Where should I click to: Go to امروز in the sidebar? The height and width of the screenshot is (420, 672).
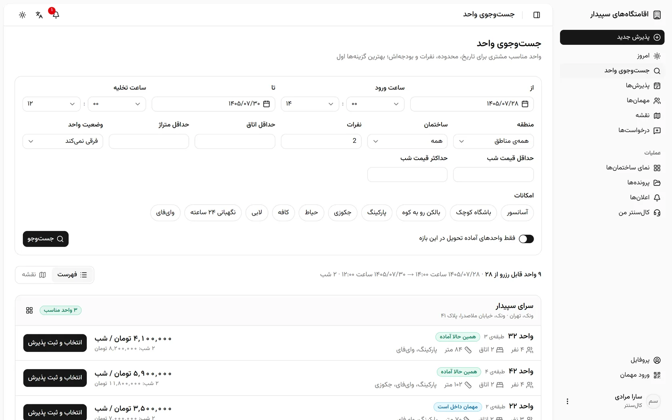click(x=612, y=56)
